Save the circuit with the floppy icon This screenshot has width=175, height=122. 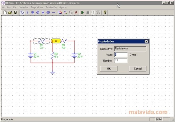pyautogui.click(x=15, y=12)
